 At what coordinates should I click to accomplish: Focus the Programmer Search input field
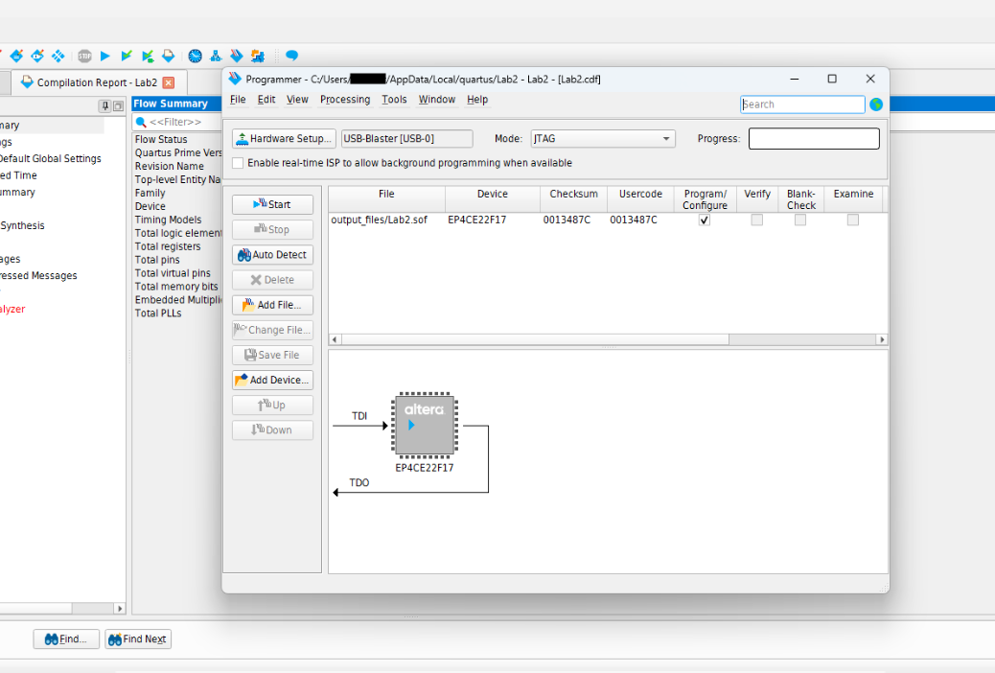tap(802, 104)
